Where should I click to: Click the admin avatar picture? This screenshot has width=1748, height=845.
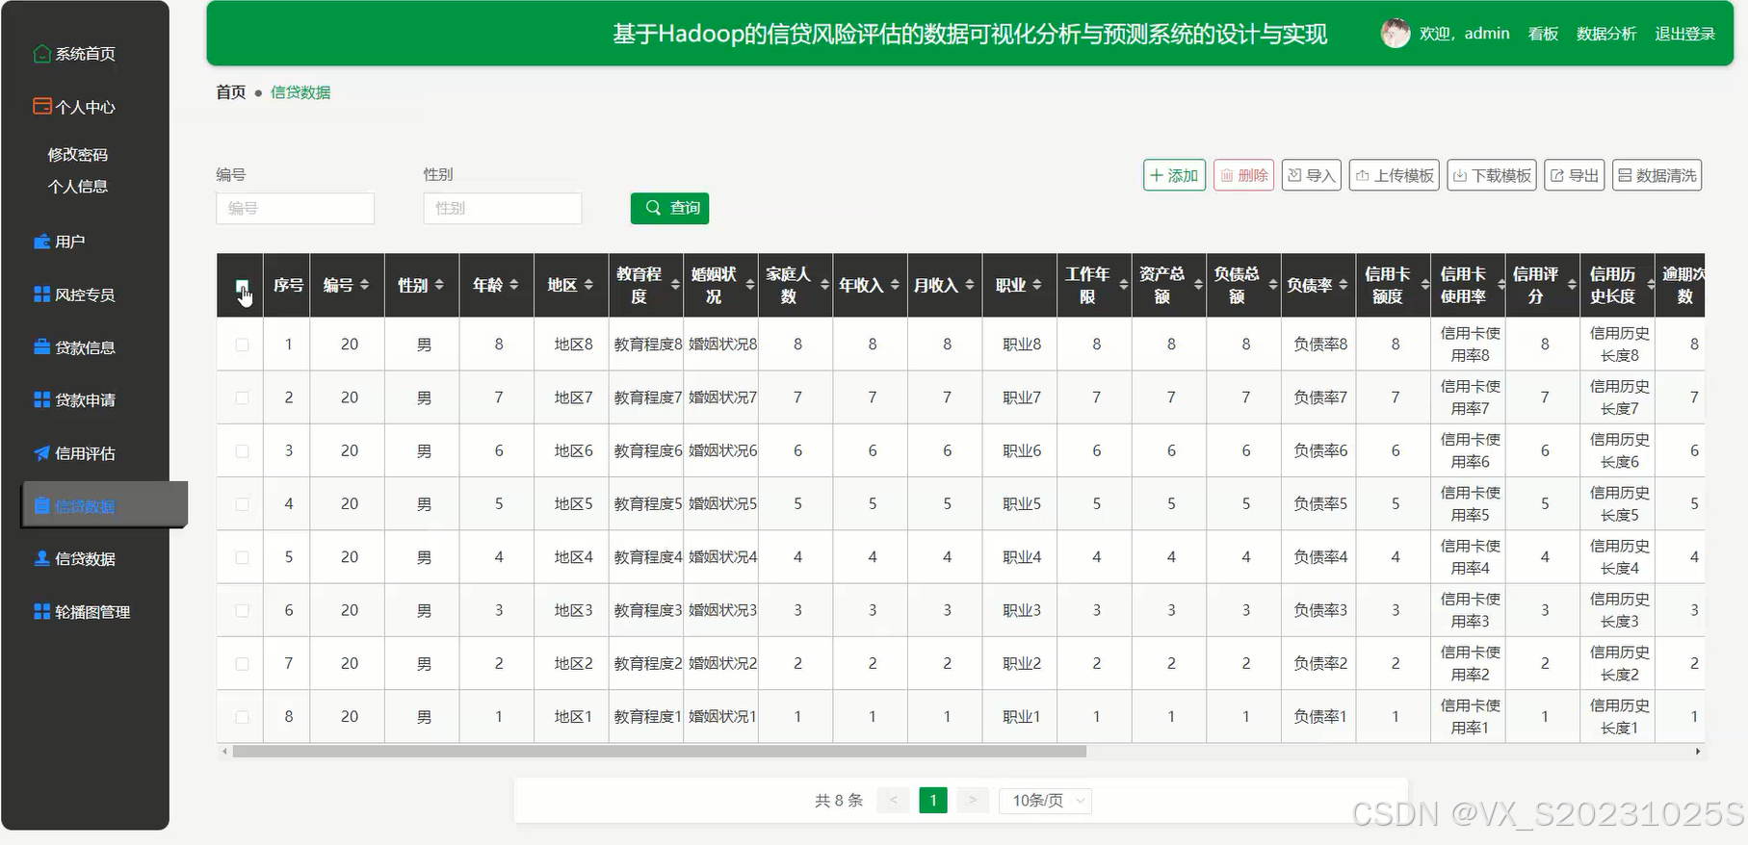[x=1396, y=34]
